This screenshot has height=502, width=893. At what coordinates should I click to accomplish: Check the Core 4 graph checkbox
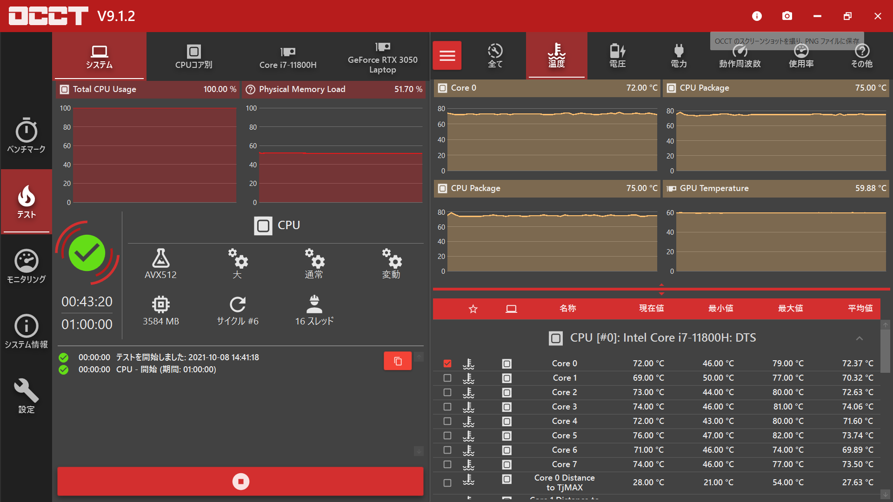(x=447, y=421)
